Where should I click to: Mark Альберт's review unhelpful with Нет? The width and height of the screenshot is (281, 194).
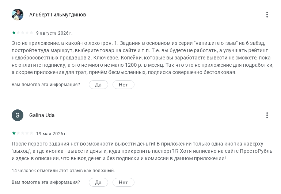tap(123, 85)
